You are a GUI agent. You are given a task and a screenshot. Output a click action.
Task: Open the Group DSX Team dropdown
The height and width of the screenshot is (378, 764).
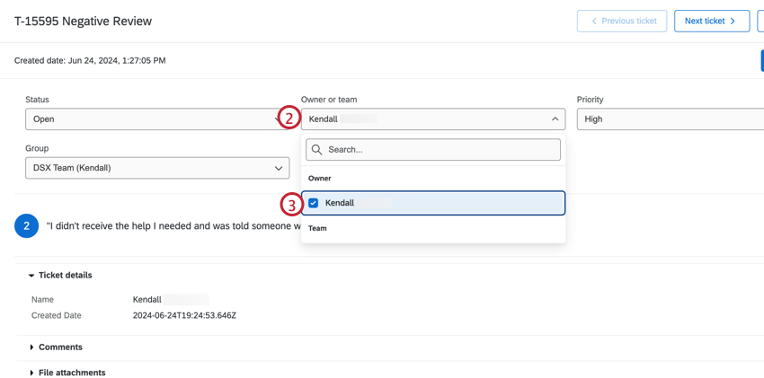pos(157,168)
